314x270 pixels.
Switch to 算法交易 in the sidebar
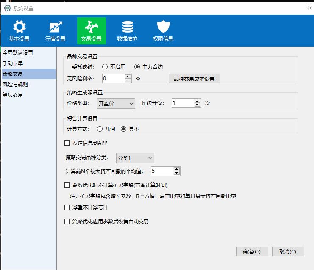pyautogui.click(x=13, y=95)
